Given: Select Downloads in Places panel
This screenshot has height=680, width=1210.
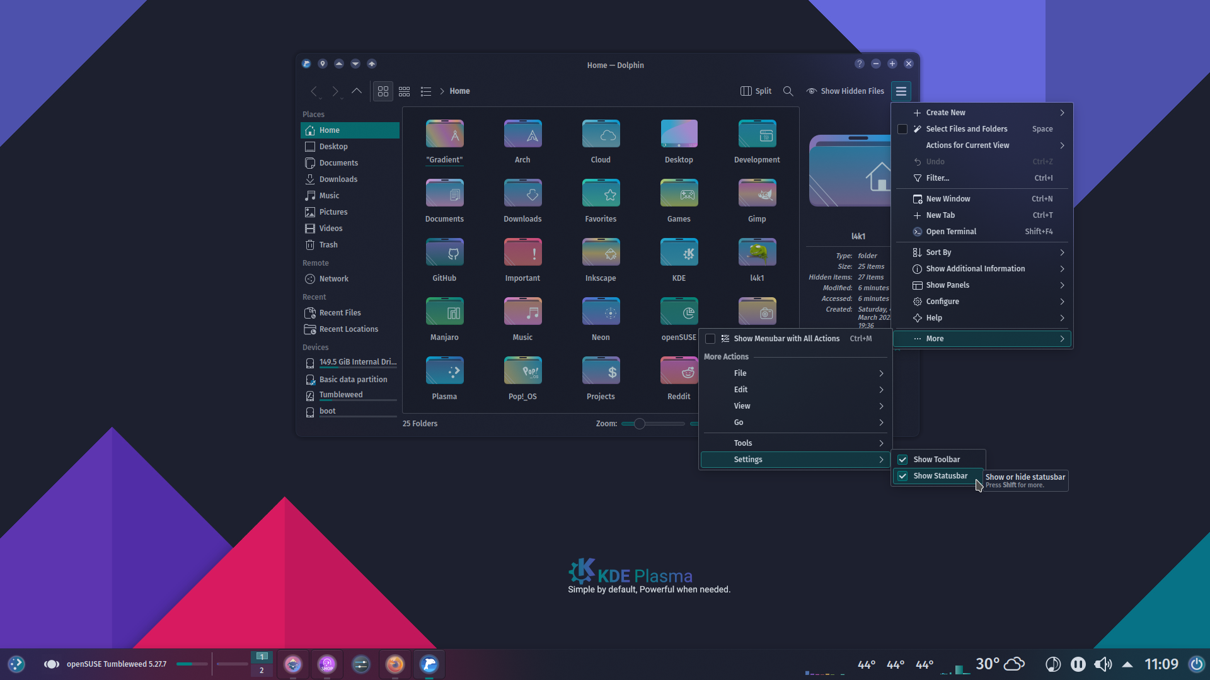Looking at the screenshot, I should point(350,179).
